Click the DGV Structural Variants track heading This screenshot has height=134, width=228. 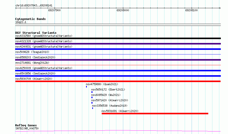tap(36, 33)
